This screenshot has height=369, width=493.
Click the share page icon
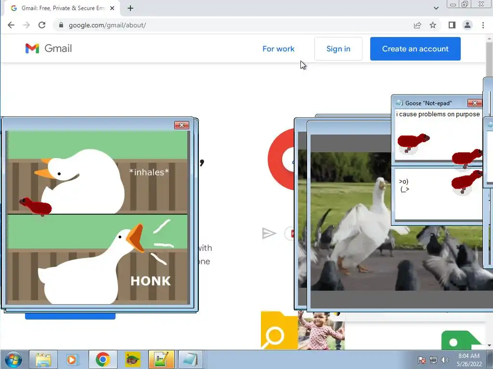pyautogui.click(x=417, y=25)
